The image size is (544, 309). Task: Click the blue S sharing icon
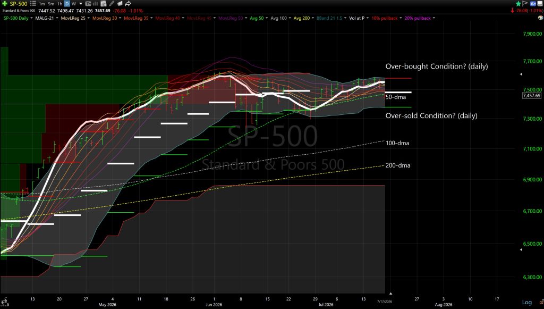point(533,4)
